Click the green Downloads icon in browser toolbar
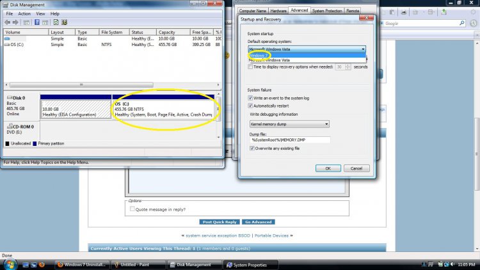The image size is (480, 270). [444, 12]
